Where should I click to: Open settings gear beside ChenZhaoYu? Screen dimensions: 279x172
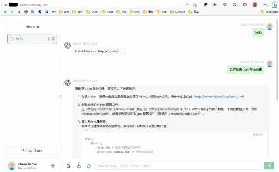pos(52,165)
